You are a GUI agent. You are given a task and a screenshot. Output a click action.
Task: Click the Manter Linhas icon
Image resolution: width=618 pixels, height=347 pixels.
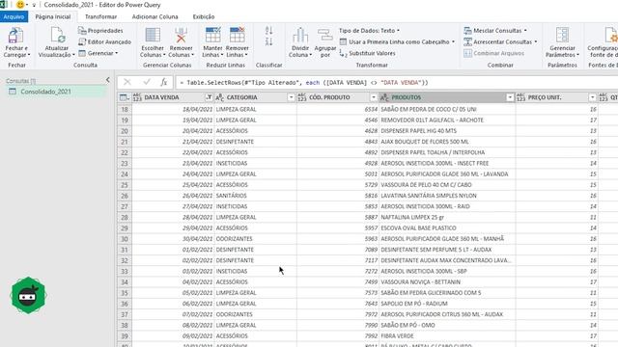coord(212,36)
